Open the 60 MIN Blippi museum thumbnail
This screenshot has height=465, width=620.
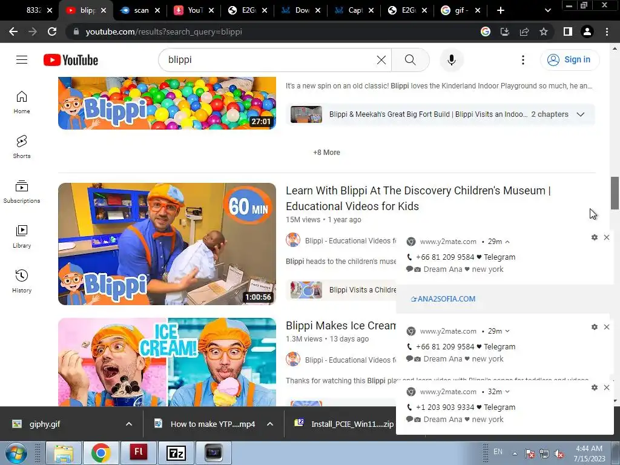point(167,243)
